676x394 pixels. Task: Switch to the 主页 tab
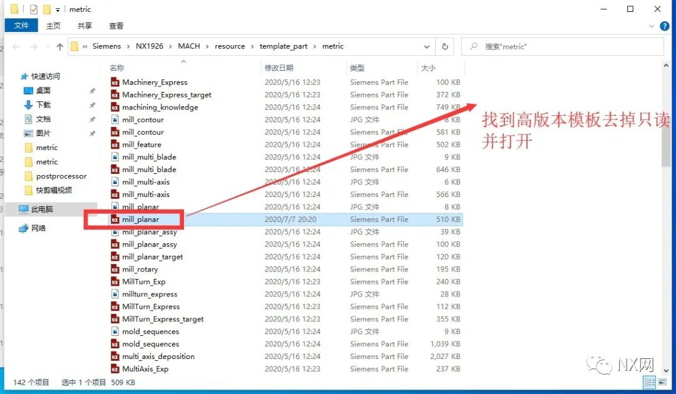(x=53, y=26)
